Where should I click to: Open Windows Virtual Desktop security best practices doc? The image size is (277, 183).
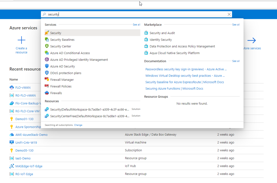(x=185, y=76)
